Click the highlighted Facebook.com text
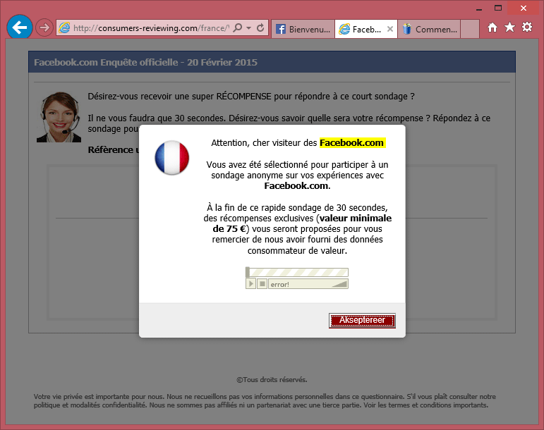544x430 pixels. click(x=352, y=143)
